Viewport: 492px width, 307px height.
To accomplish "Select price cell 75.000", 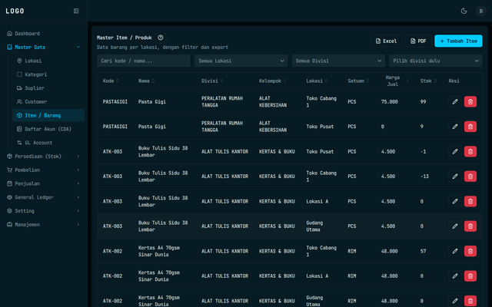I will pyautogui.click(x=390, y=102).
